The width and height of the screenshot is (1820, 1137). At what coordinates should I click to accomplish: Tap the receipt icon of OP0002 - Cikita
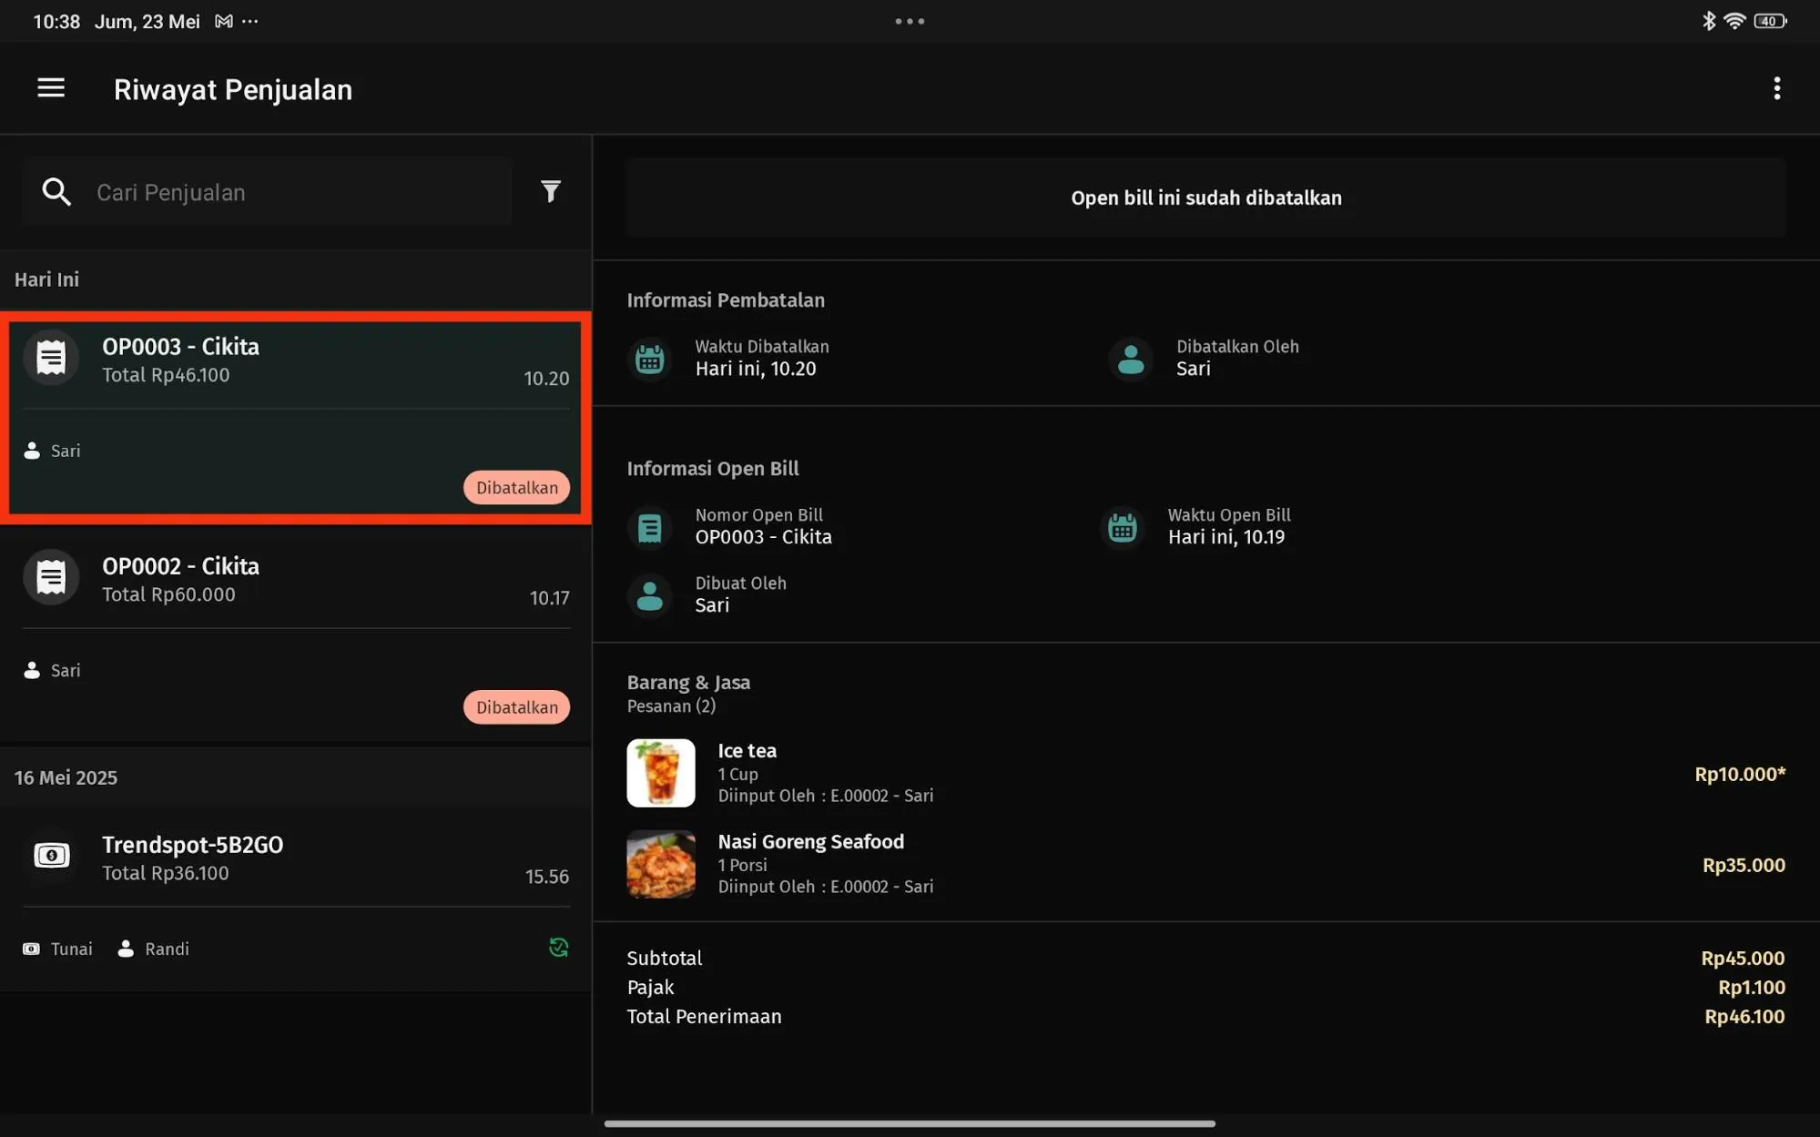click(51, 577)
